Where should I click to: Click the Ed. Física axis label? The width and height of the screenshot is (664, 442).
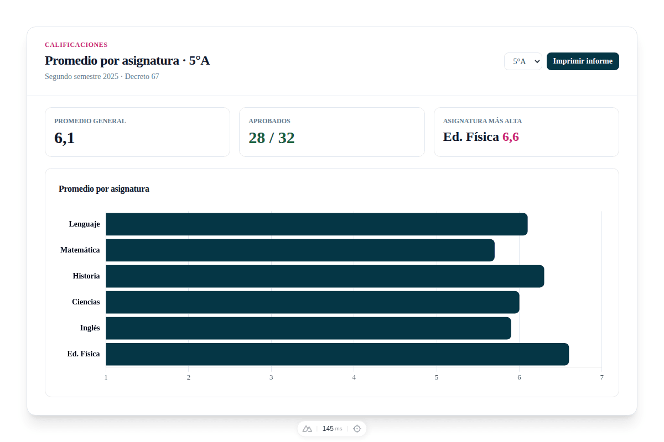(84, 354)
